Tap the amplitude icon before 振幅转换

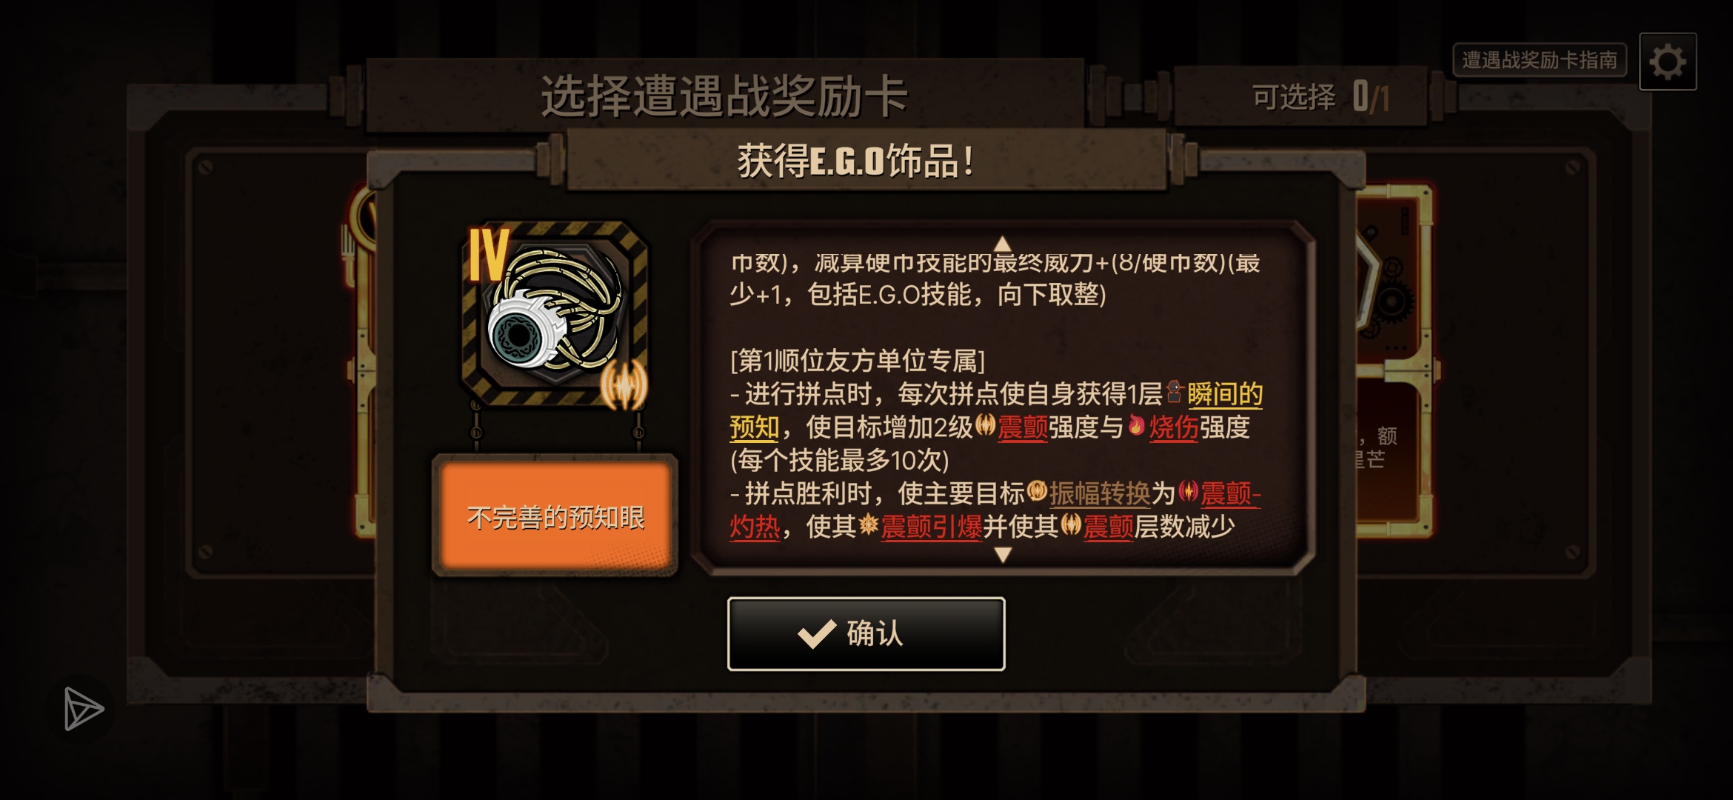(1038, 490)
